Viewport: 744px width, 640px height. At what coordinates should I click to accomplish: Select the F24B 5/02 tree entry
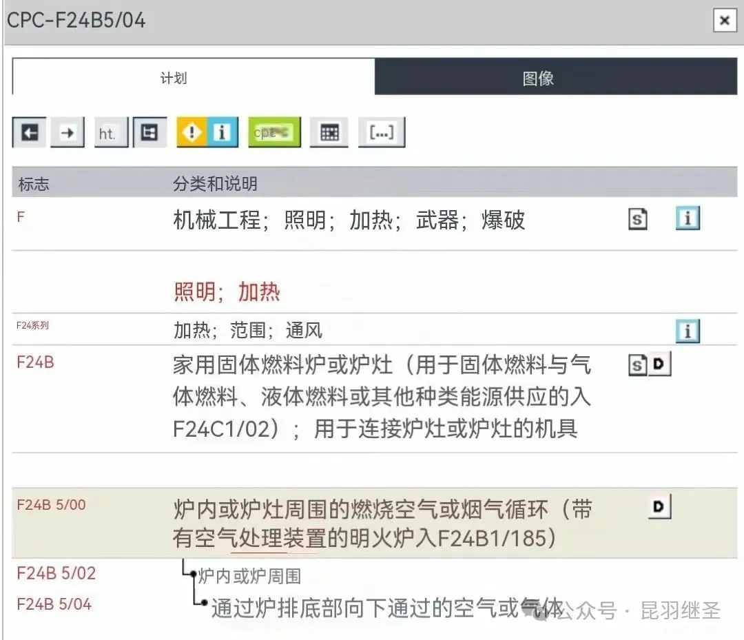pos(56,573)
